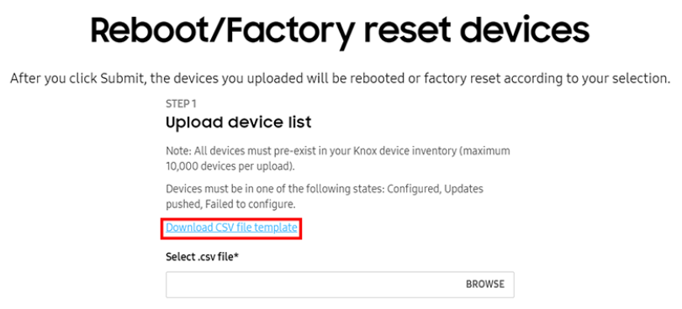Click the note about Knox device inventory
Screen dimensions: 682x309
click(x=338, y=159)
